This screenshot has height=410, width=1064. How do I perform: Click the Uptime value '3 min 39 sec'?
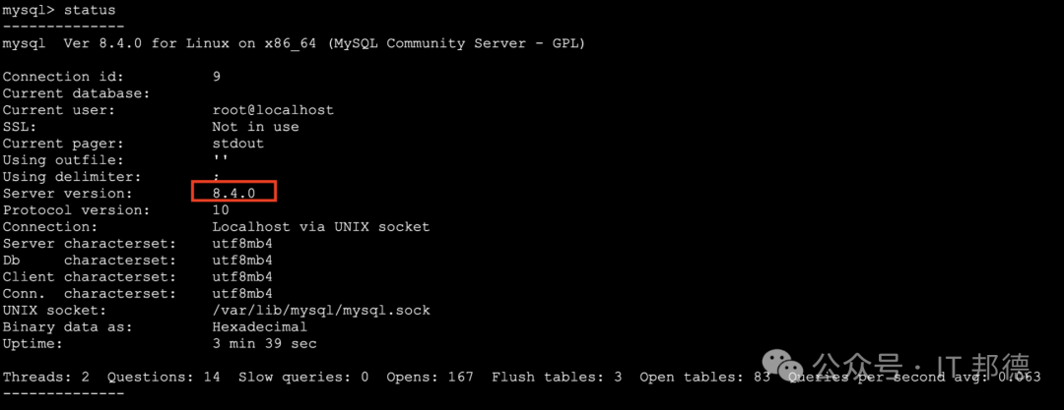[x=264, y=343]
